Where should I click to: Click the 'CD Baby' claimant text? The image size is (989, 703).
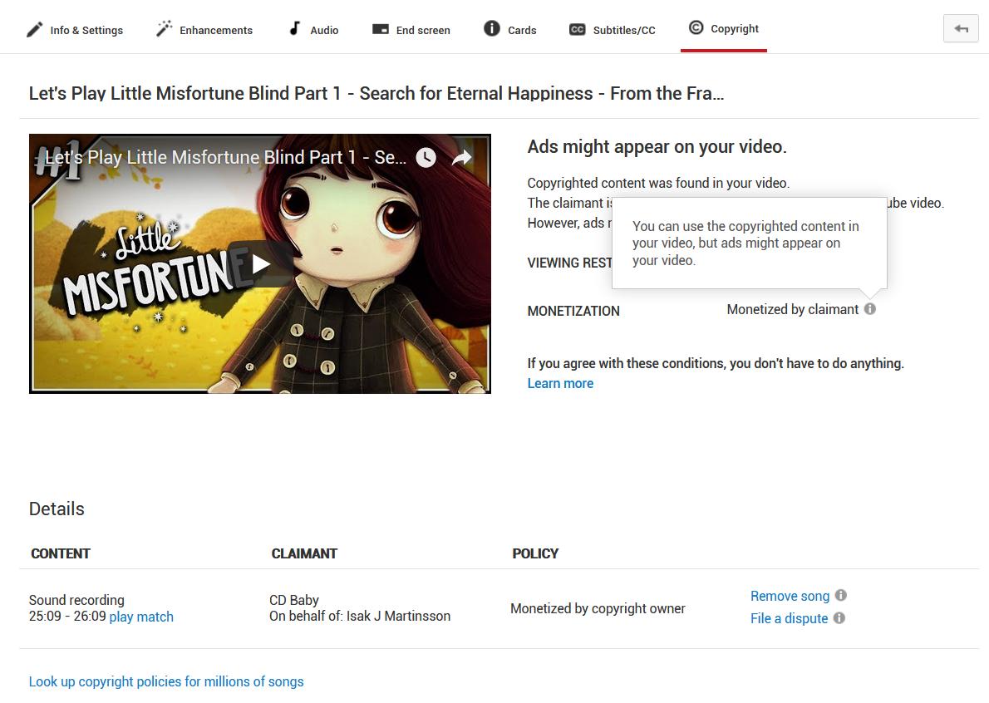pyautogui.click(x=294, y=600)
